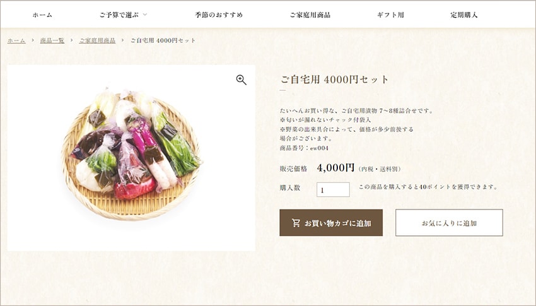Image resolution: width=536 pixels, height=306 pixels.
Task: Click お気に入りに追加 favorites button
Action: [x=449, y=223]
